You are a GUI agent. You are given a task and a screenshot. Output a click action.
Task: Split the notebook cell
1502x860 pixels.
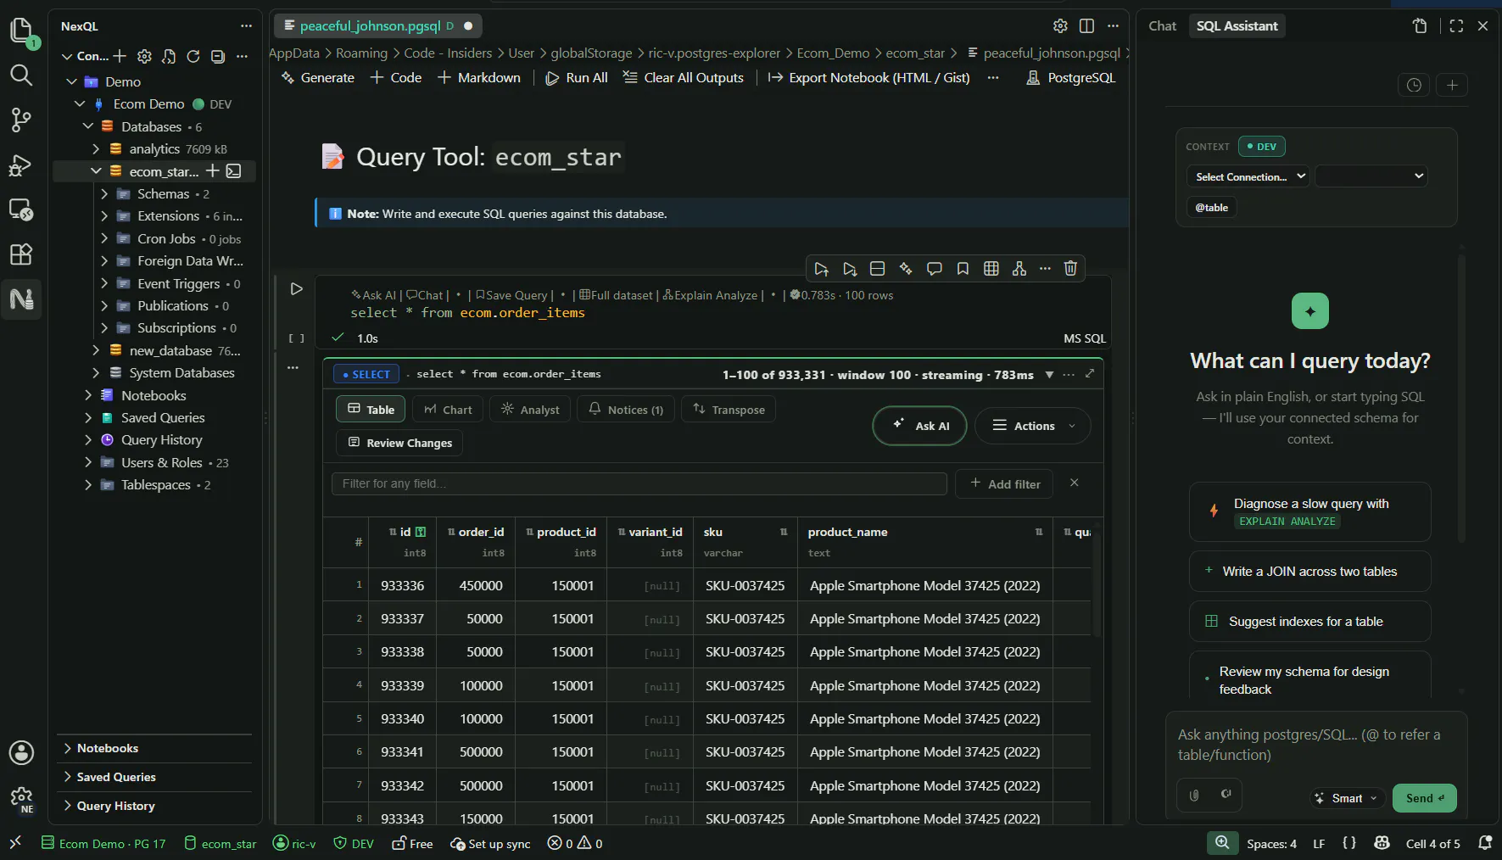[878, 269]
